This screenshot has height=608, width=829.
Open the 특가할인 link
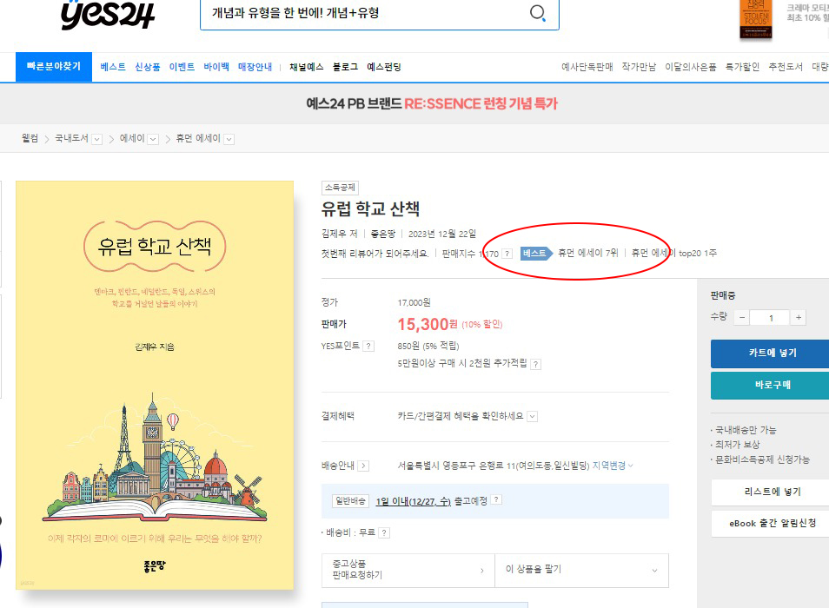pos(742,67)
